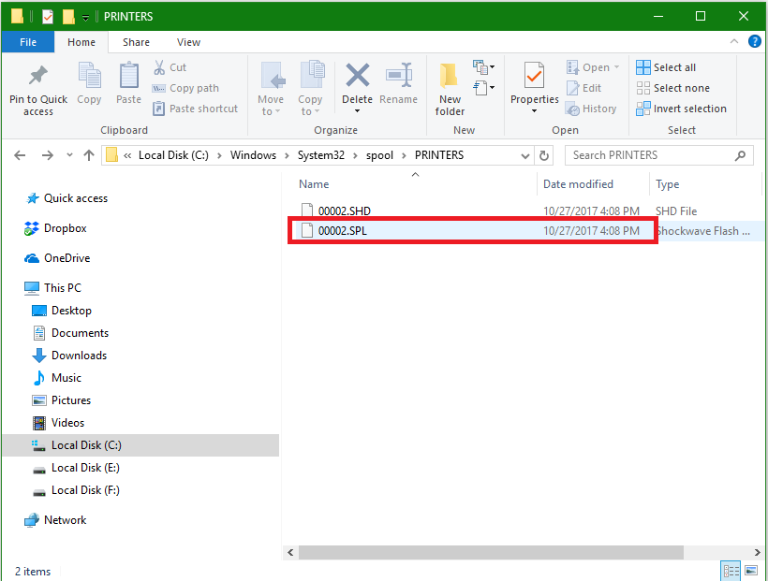The image size is (768, 581).
Task: Click the New folder icon
Action: (450, 77)
